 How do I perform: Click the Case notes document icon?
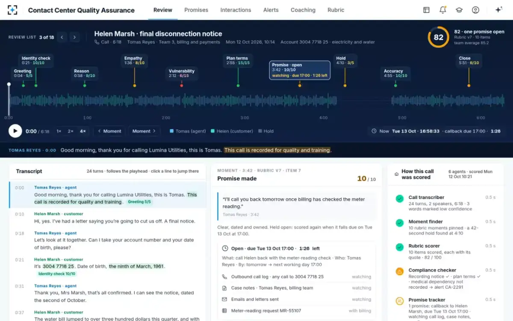coord(225,288)
